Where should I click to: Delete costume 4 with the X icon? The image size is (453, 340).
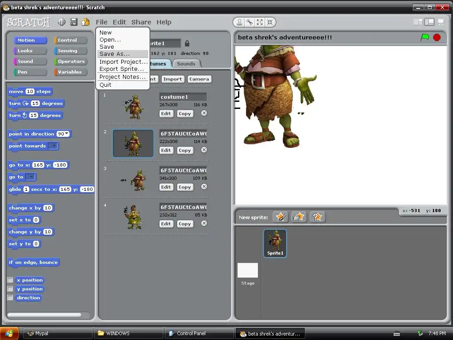coord(204,223)
